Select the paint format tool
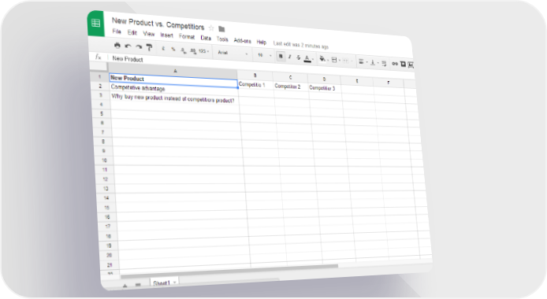This screenshot has height=299, width=547. [x=149, y=47]
